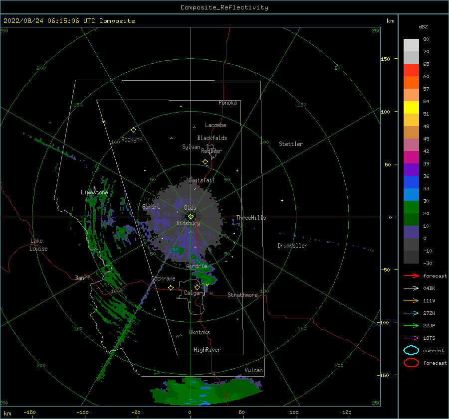The width and height of the screenshot is (449, 419).
Task: Click the Composite_Reflectivity title text
Action: coord(224,7)
